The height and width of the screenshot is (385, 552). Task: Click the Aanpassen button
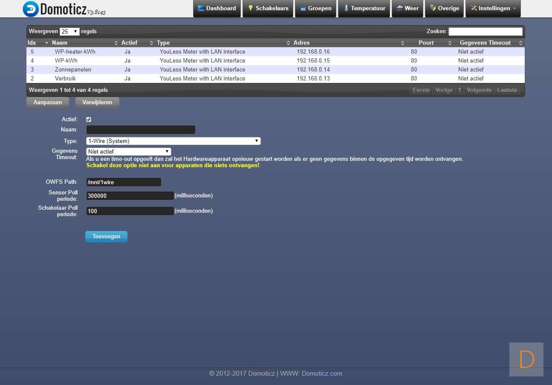[48, 103]
